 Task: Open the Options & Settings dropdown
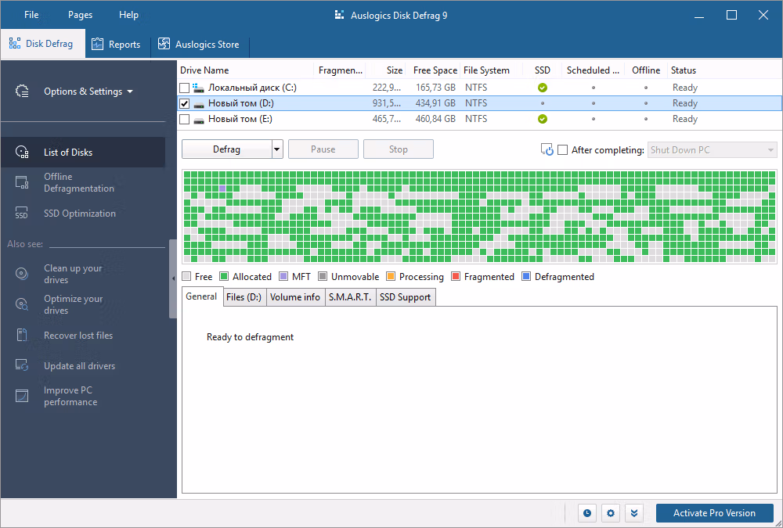coord(88,92)
